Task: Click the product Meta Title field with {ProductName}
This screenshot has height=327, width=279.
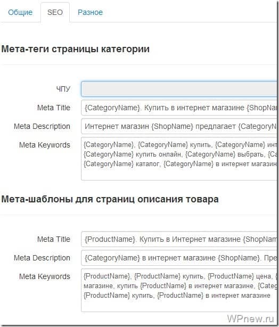Action: [x=179, y=239]
